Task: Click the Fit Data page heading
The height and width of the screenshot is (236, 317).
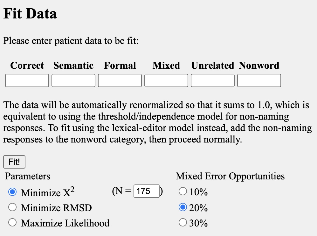Action: (x=30, y=14)
